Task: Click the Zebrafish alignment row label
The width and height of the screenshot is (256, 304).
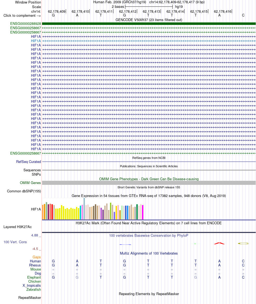Action: pyautogui.click(x=34, y=290)
